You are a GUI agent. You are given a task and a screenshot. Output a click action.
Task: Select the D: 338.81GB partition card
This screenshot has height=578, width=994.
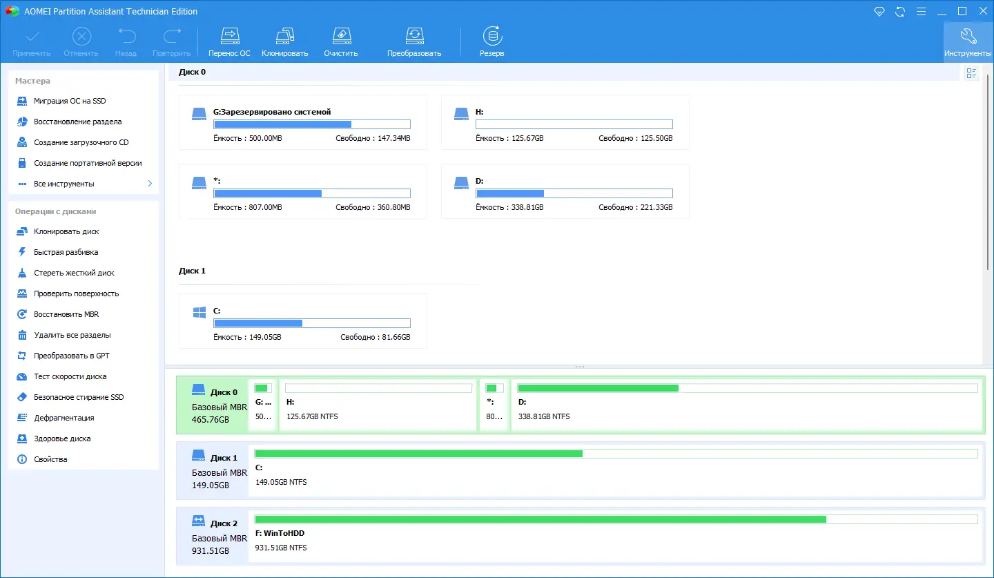565,191
